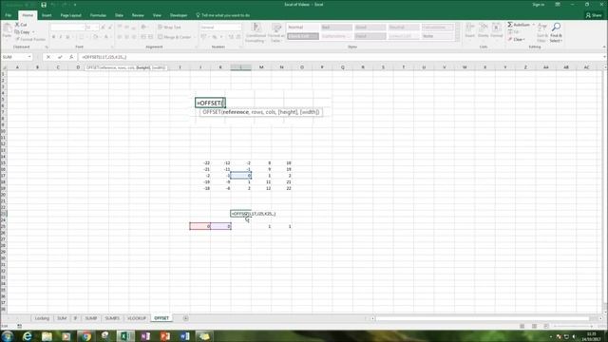Open Internet Explorer from taskbar
608x342 pixels.
27,335
